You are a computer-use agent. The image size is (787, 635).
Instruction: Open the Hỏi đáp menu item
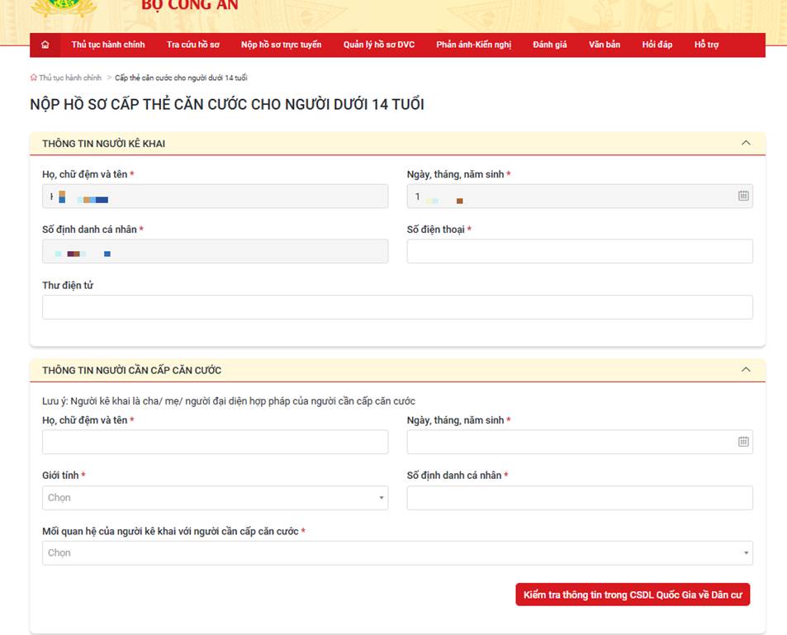657,45
